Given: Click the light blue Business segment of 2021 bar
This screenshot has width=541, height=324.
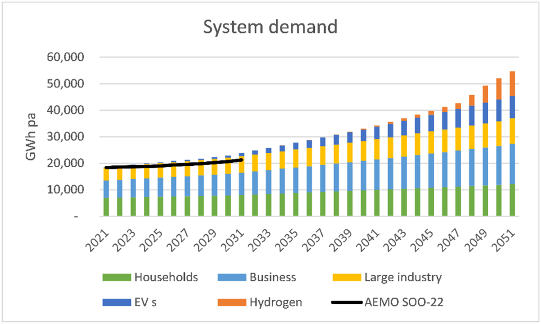Looking at the screenshot, I should 106,189.
